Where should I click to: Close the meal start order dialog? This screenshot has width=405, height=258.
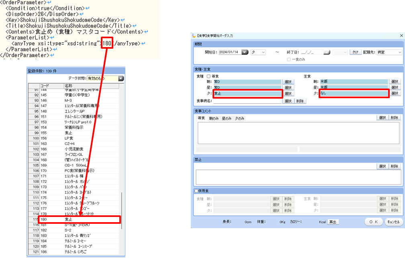[401, 35]
